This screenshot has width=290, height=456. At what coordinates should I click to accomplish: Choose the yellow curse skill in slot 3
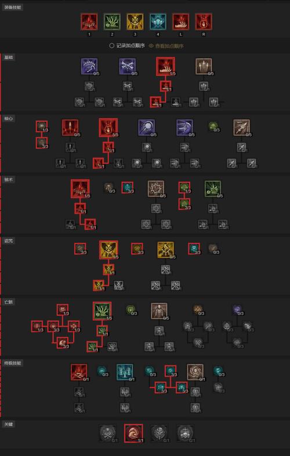[135, 22]
